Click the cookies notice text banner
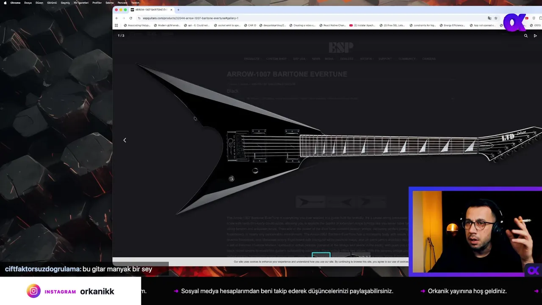Viewport: 542px width, 305px height. pos(321,262)
